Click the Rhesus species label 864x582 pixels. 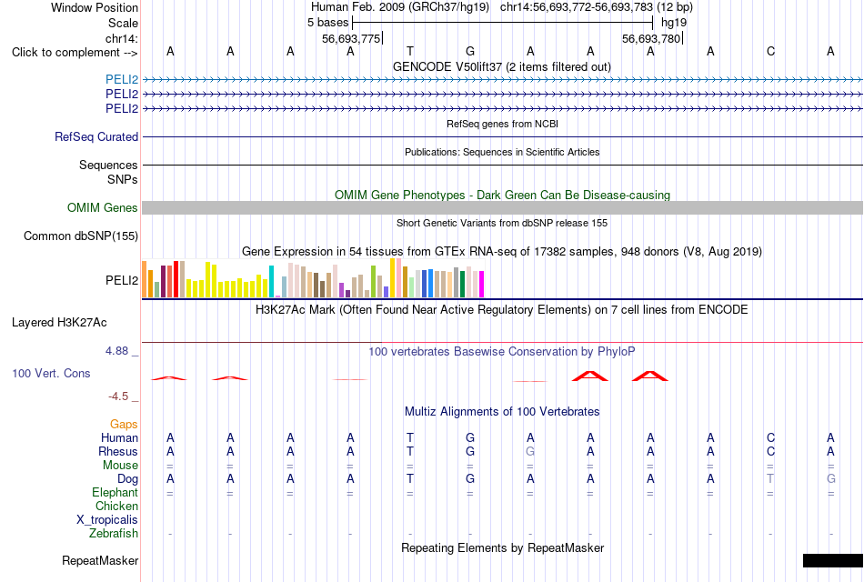tap(118, 451)
